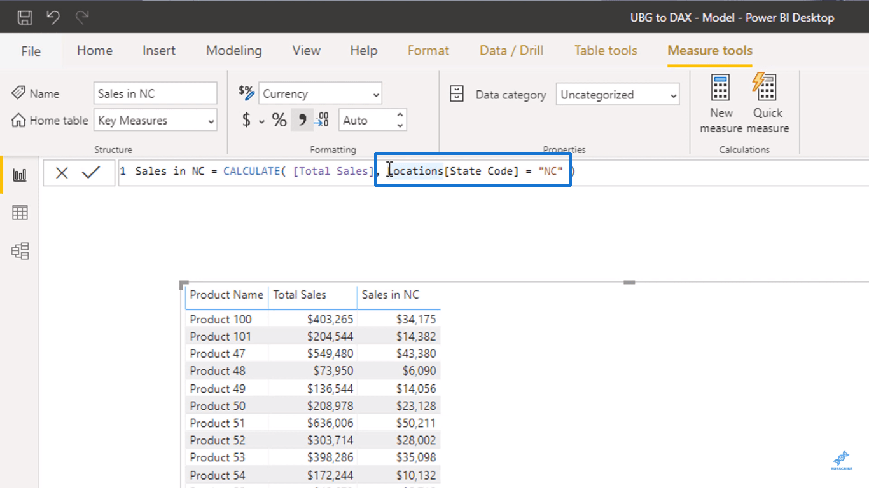Select the Product 47 cell
869x488 pixels.
point(217,354)
